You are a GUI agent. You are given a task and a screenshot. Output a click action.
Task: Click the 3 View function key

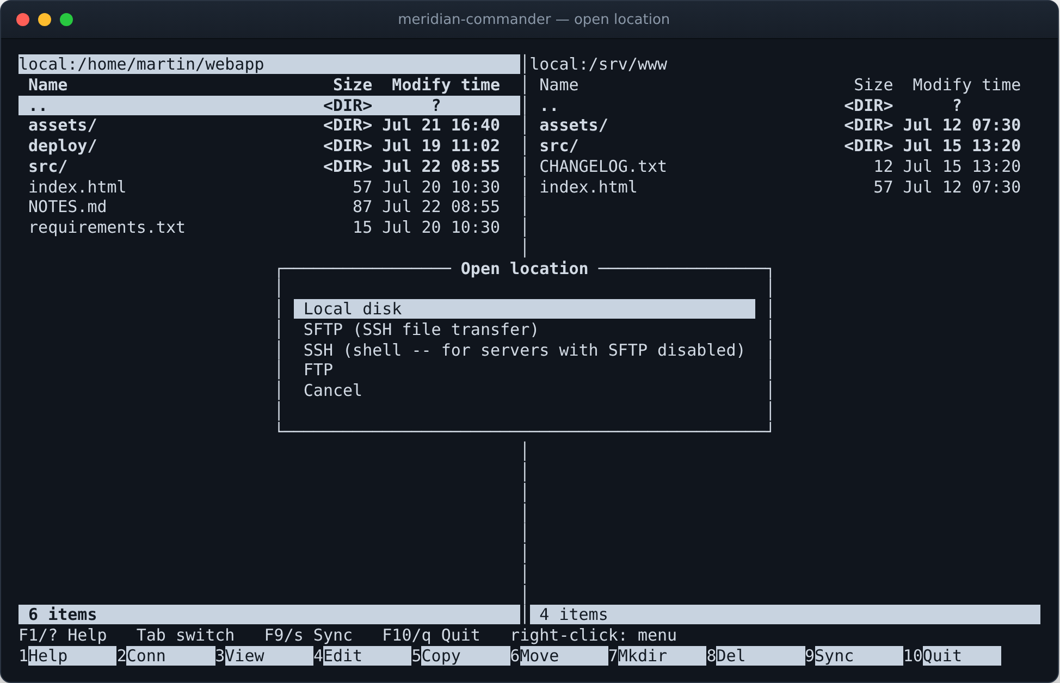point(264,656)
